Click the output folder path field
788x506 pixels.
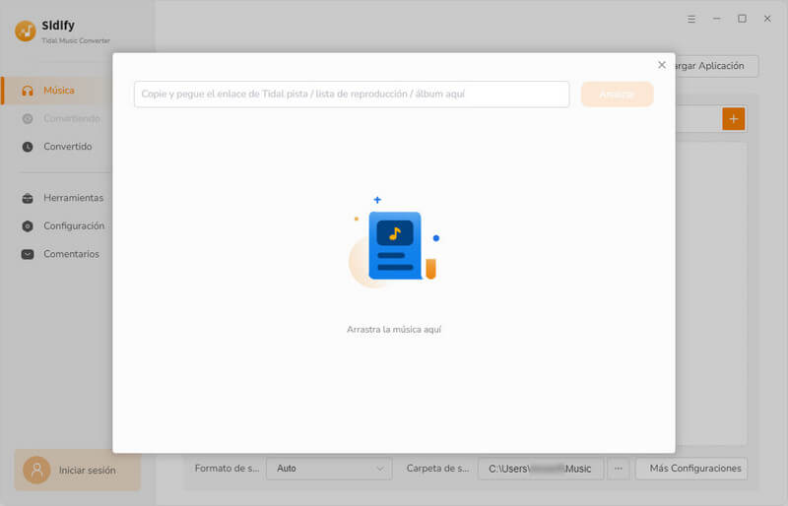click(x=540, y=469)
